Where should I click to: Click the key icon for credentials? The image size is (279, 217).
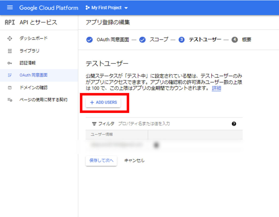coord(10,63)
